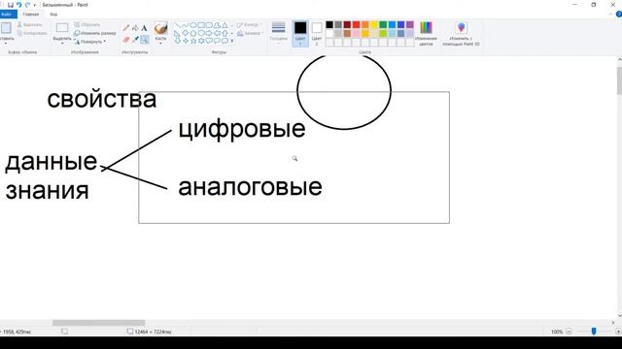The image size is (622, 349).
Task: Select the Eraser tool
Action: [126, 39]
